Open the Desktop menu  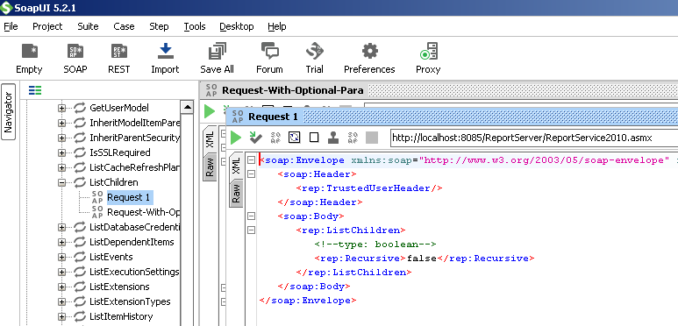(x=237, y=26)
